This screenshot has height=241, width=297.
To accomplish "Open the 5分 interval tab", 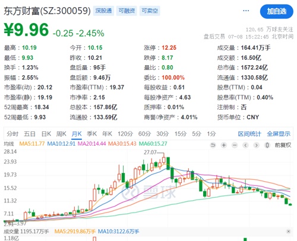I will tap(197, 134).
